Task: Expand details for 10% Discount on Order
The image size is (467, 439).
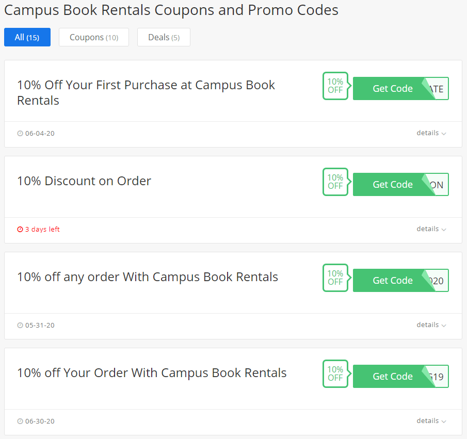Action: click(431, 229)
